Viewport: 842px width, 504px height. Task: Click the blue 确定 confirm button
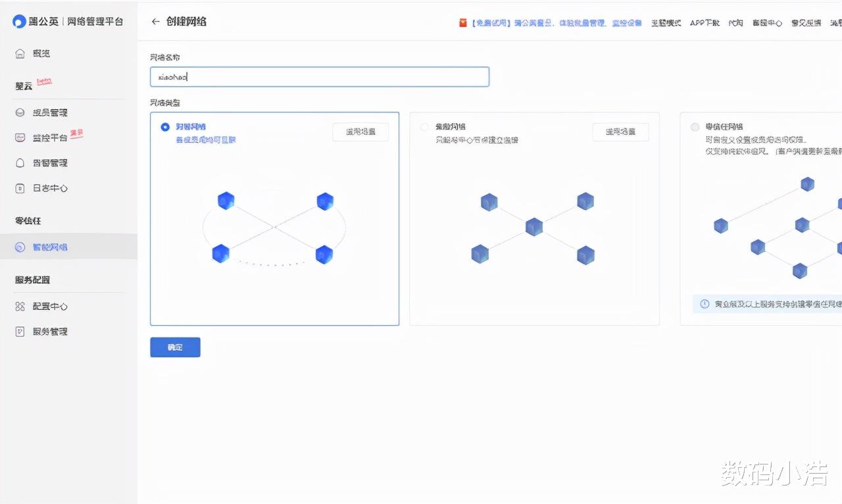pos(175,347)
